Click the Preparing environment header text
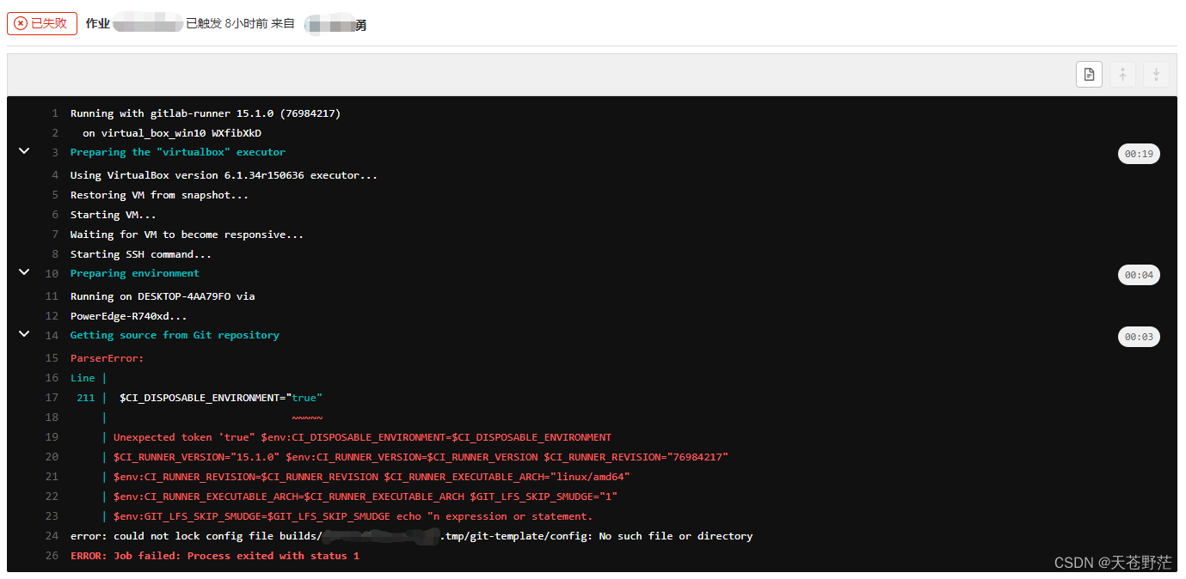 (x=135, y=273)
